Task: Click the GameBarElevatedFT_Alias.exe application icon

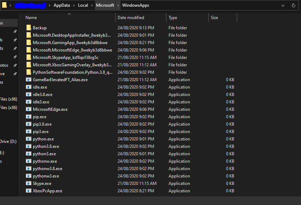Action: [x=29, y=80]
